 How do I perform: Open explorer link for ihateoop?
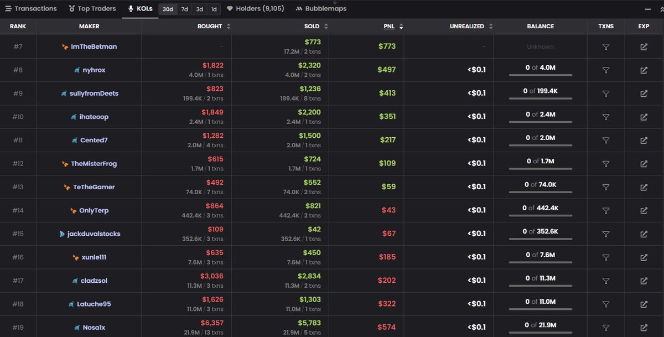pyautogui.click(x=644, y=117)
